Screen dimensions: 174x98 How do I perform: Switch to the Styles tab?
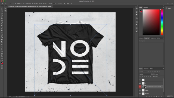point(158,38)
